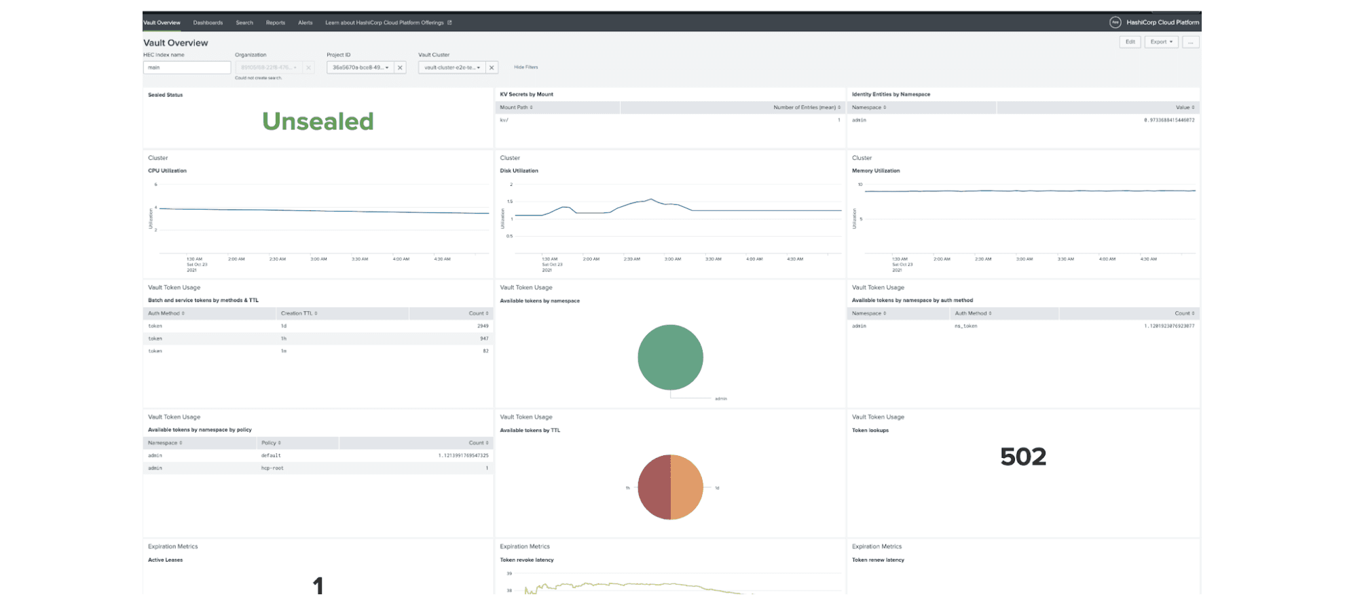Click the HEC index name input field
This screenshot has width=1347, height=616.
(x=187, y=68)
